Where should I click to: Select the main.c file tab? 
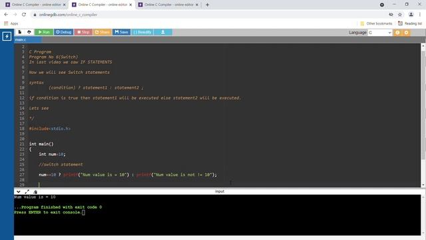click(x=28, y=40)
